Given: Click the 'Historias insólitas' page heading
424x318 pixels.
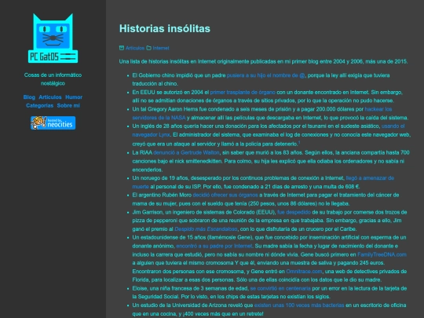Looking at the screenshot, I should pyautogui.click(x=165, y=28).
